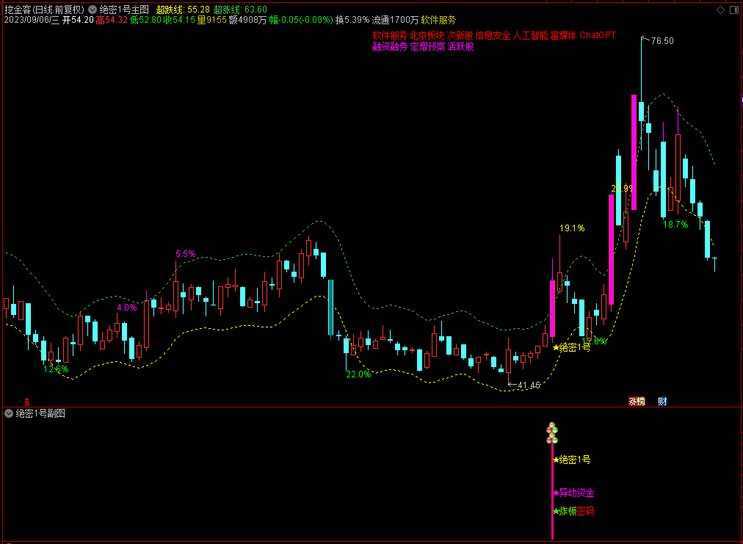Click the 76.50 highest price label
Viewport: 743px width, 544px height.
[662, 41]
